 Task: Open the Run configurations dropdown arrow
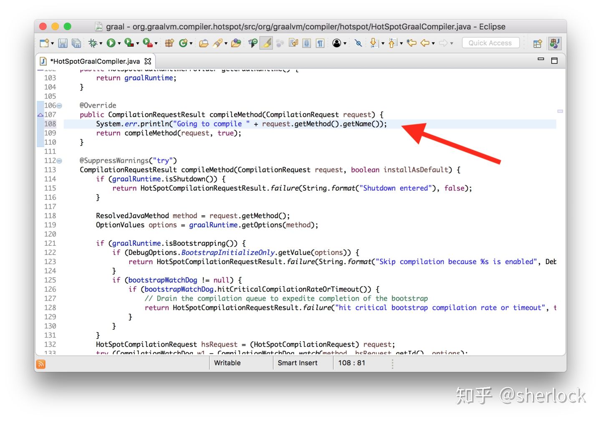coord(119,43)
